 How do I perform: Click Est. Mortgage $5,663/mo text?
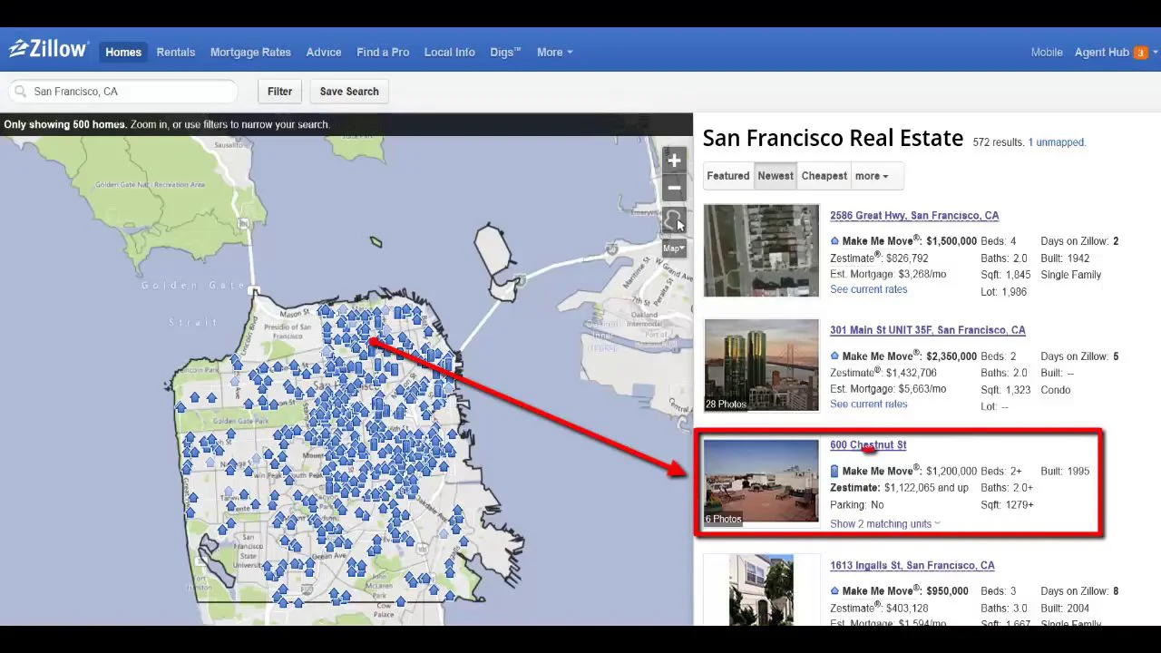[x=888, y=389]
